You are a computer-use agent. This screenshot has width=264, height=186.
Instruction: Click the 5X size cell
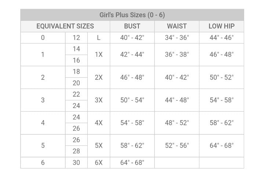tap(99, 146)
